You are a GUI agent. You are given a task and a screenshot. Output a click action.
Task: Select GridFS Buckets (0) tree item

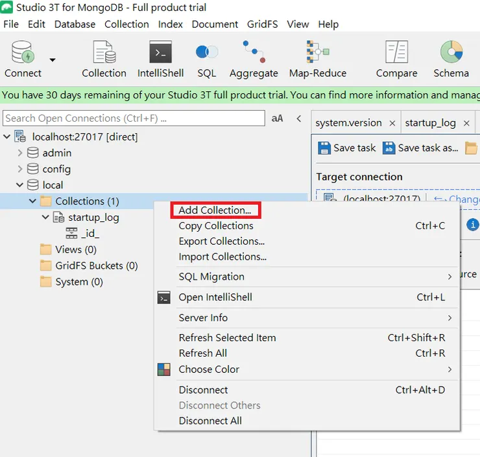click(97, 266)
